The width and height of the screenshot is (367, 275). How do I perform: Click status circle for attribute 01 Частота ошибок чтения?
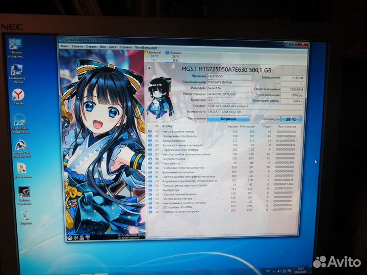(x=150, y=132)
